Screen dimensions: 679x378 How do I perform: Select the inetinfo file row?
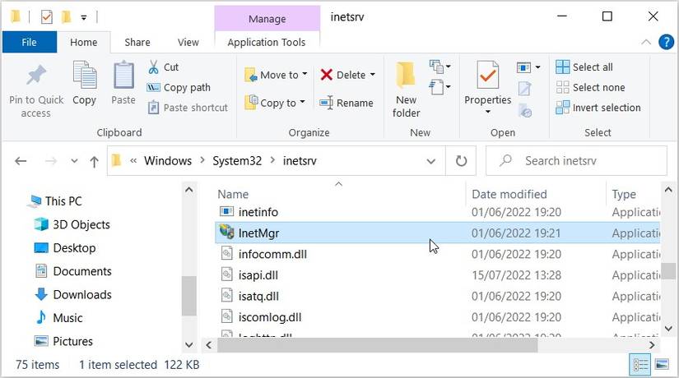click(x=437, y=212)
